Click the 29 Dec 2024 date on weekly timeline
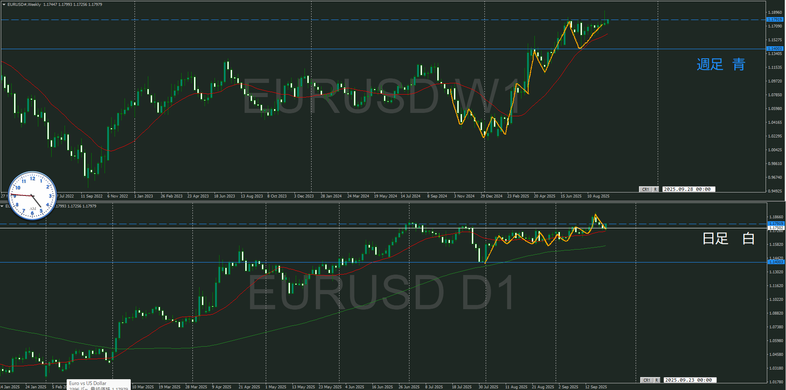 [x=491, y=196]
